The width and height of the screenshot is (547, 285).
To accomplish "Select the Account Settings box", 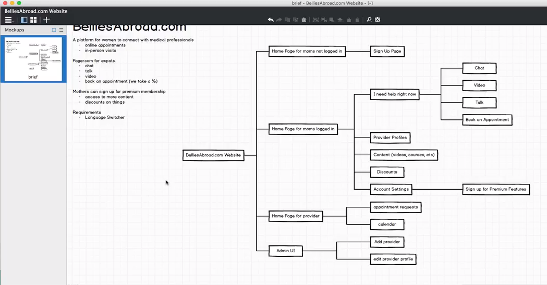I will [x=391, y=189].
